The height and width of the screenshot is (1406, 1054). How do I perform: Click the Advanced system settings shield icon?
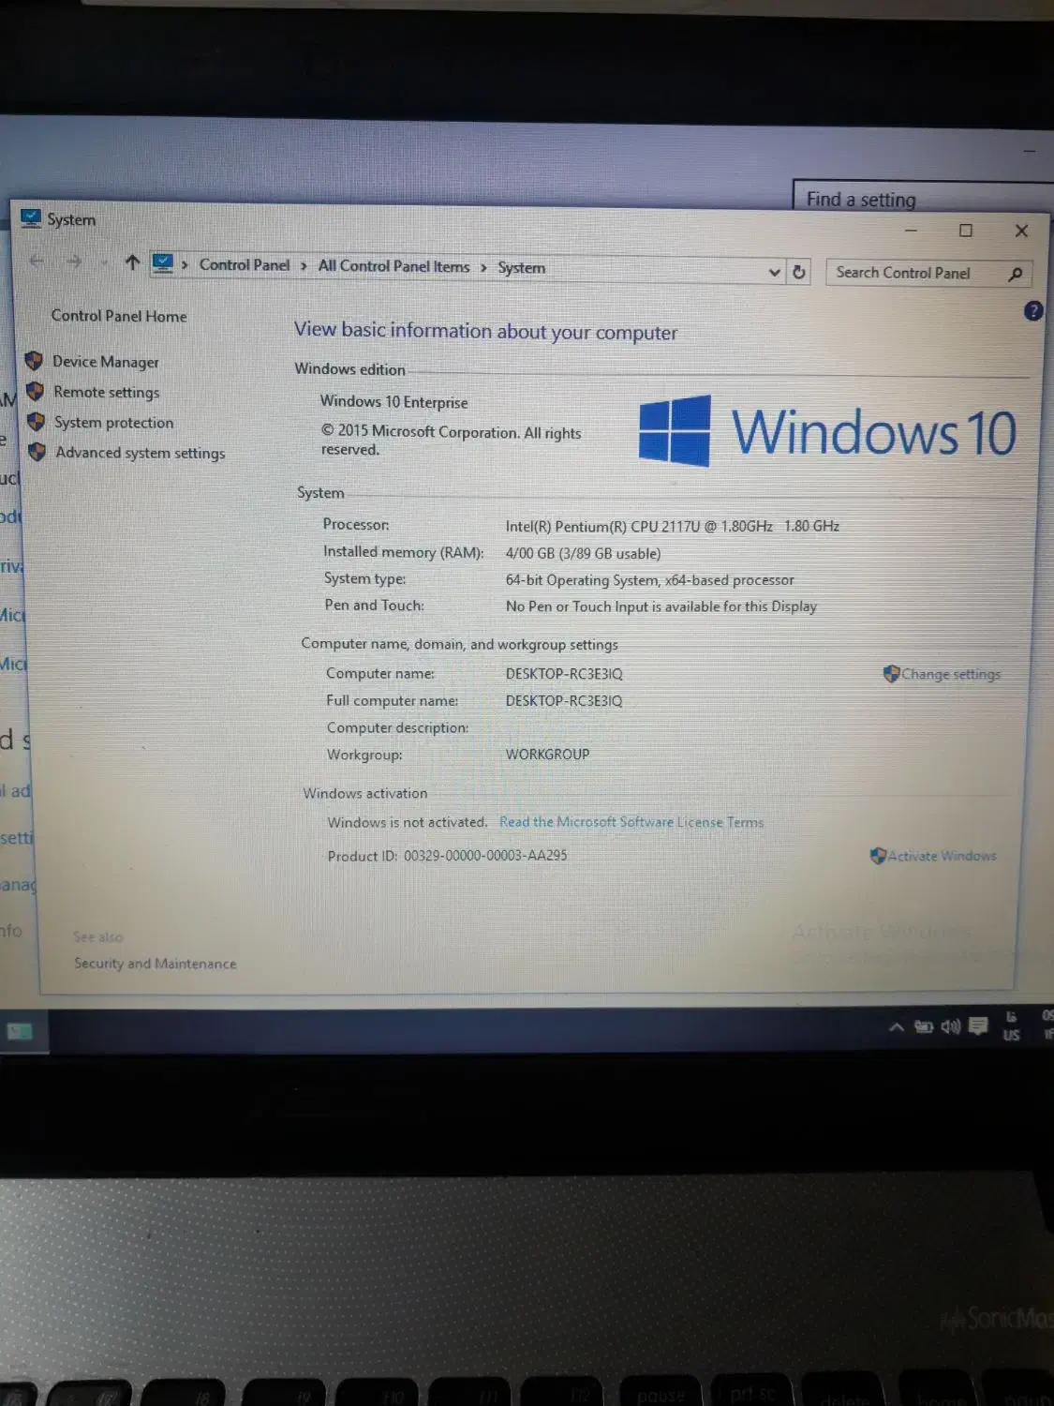click(x=37, y=452)
